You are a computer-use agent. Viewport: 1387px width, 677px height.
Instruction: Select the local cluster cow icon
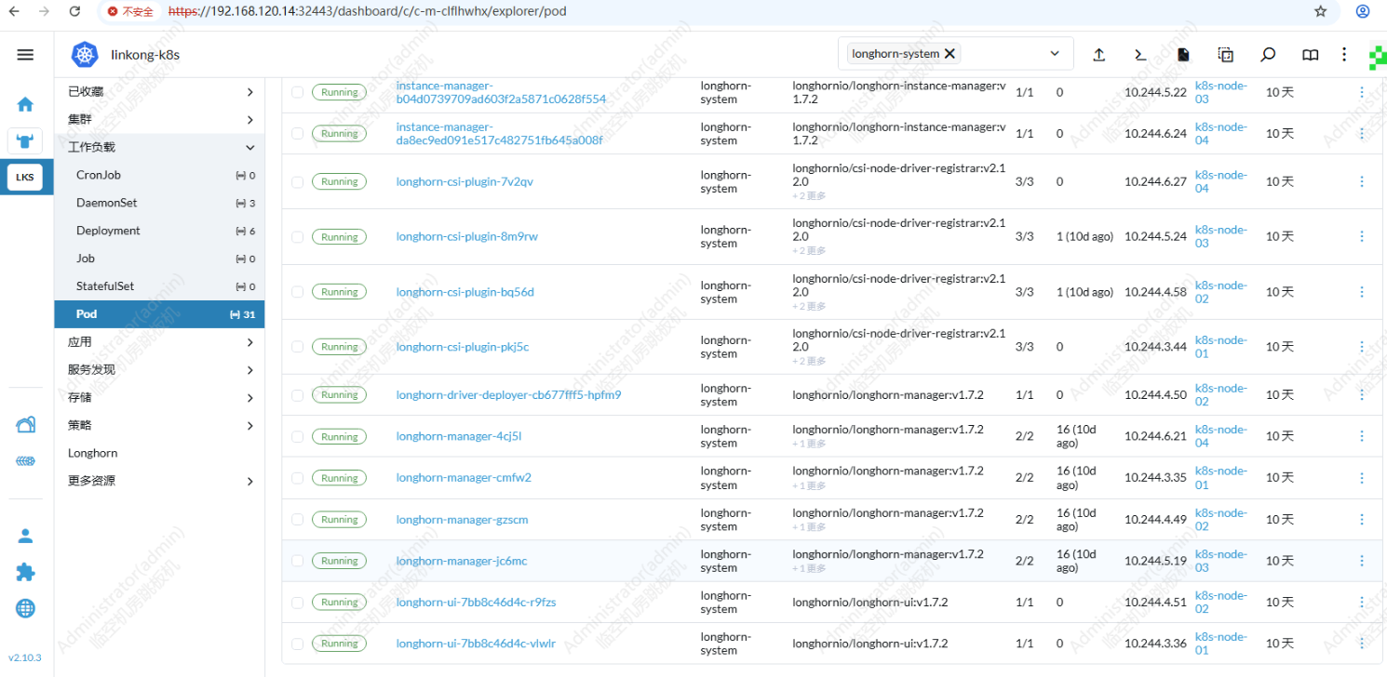[x=25, y=141]
